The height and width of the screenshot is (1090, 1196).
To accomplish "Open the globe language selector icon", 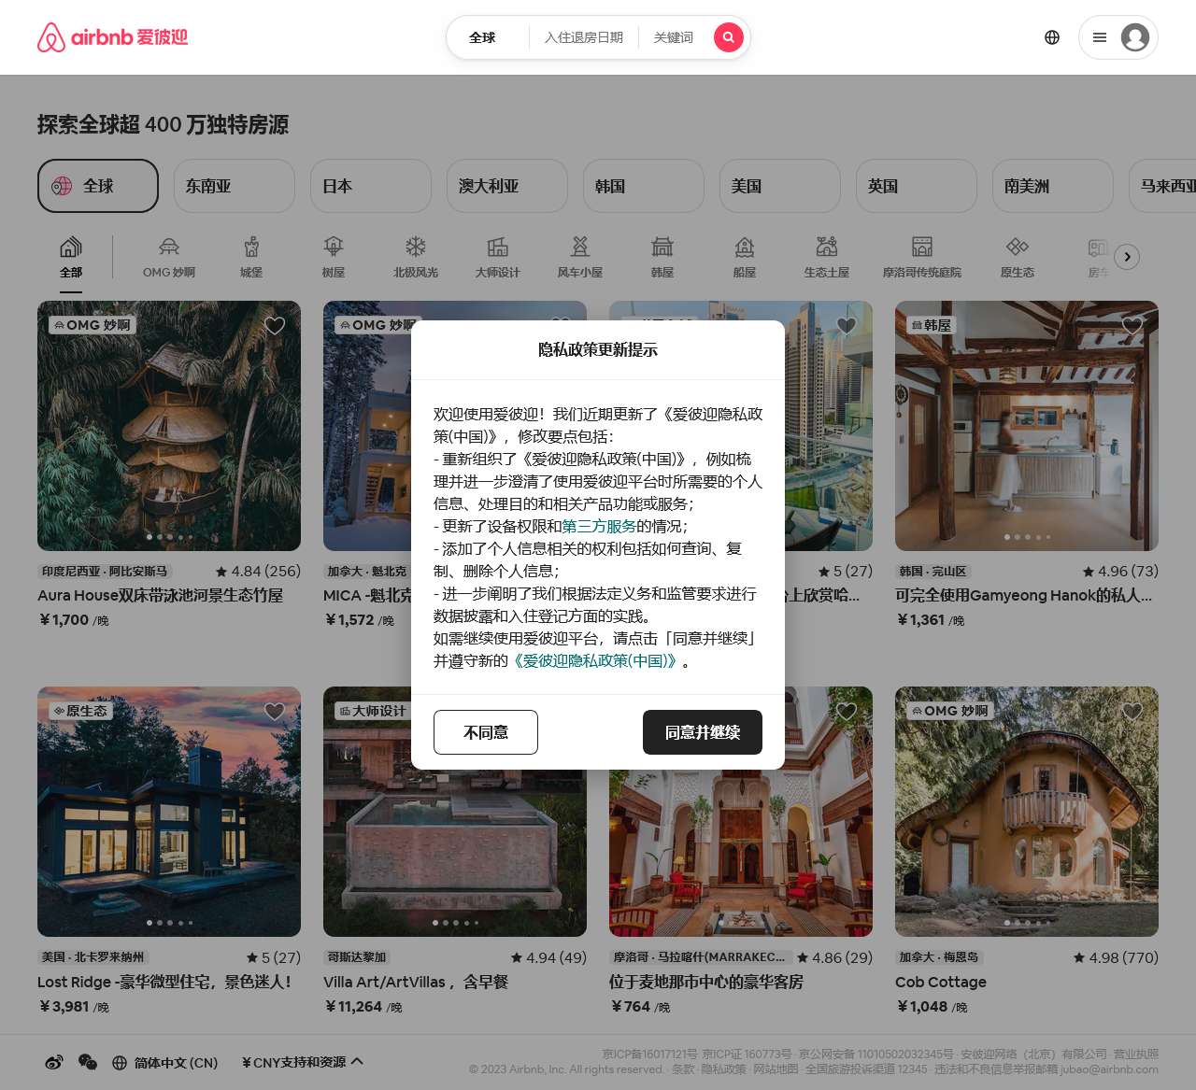I will pos(1052,37).
